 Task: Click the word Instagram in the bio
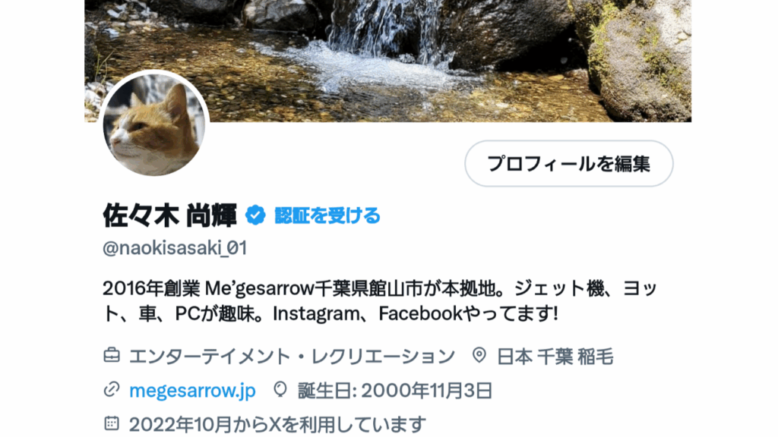pos(318,313)
